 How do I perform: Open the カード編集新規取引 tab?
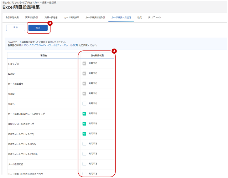(x=95, y=18)
